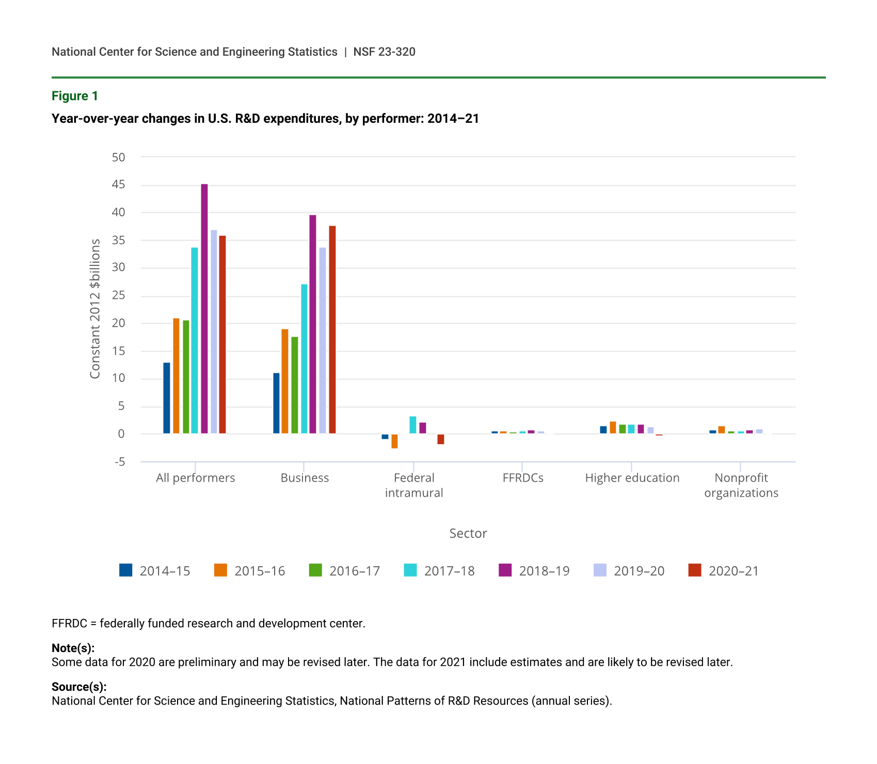This screenshot has height=764, width=877.
Task: Toggle the 2019–20 legend entry
Action: click(629, 571)
